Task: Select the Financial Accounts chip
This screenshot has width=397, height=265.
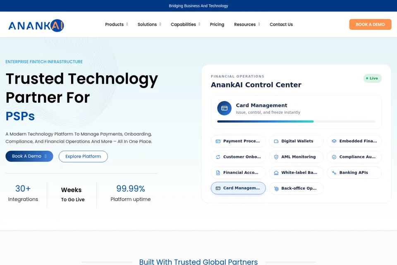Action: click(x=238, y=173)
